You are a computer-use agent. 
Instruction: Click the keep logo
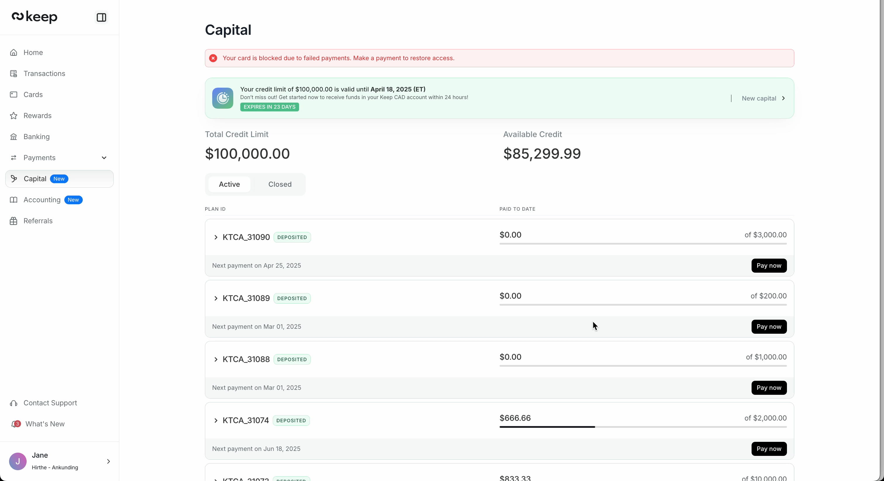pyautogui.click(x=34, y=16)
